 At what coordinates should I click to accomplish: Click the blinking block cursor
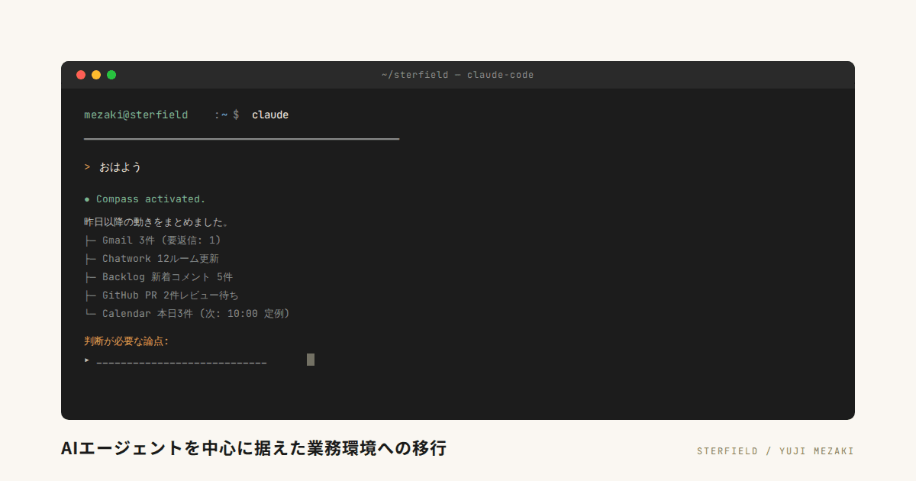(x=311, y=360)
